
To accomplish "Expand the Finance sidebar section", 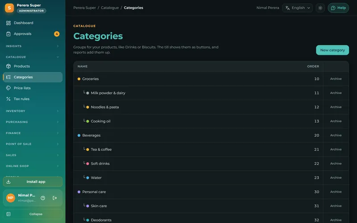I will point(33,133).
